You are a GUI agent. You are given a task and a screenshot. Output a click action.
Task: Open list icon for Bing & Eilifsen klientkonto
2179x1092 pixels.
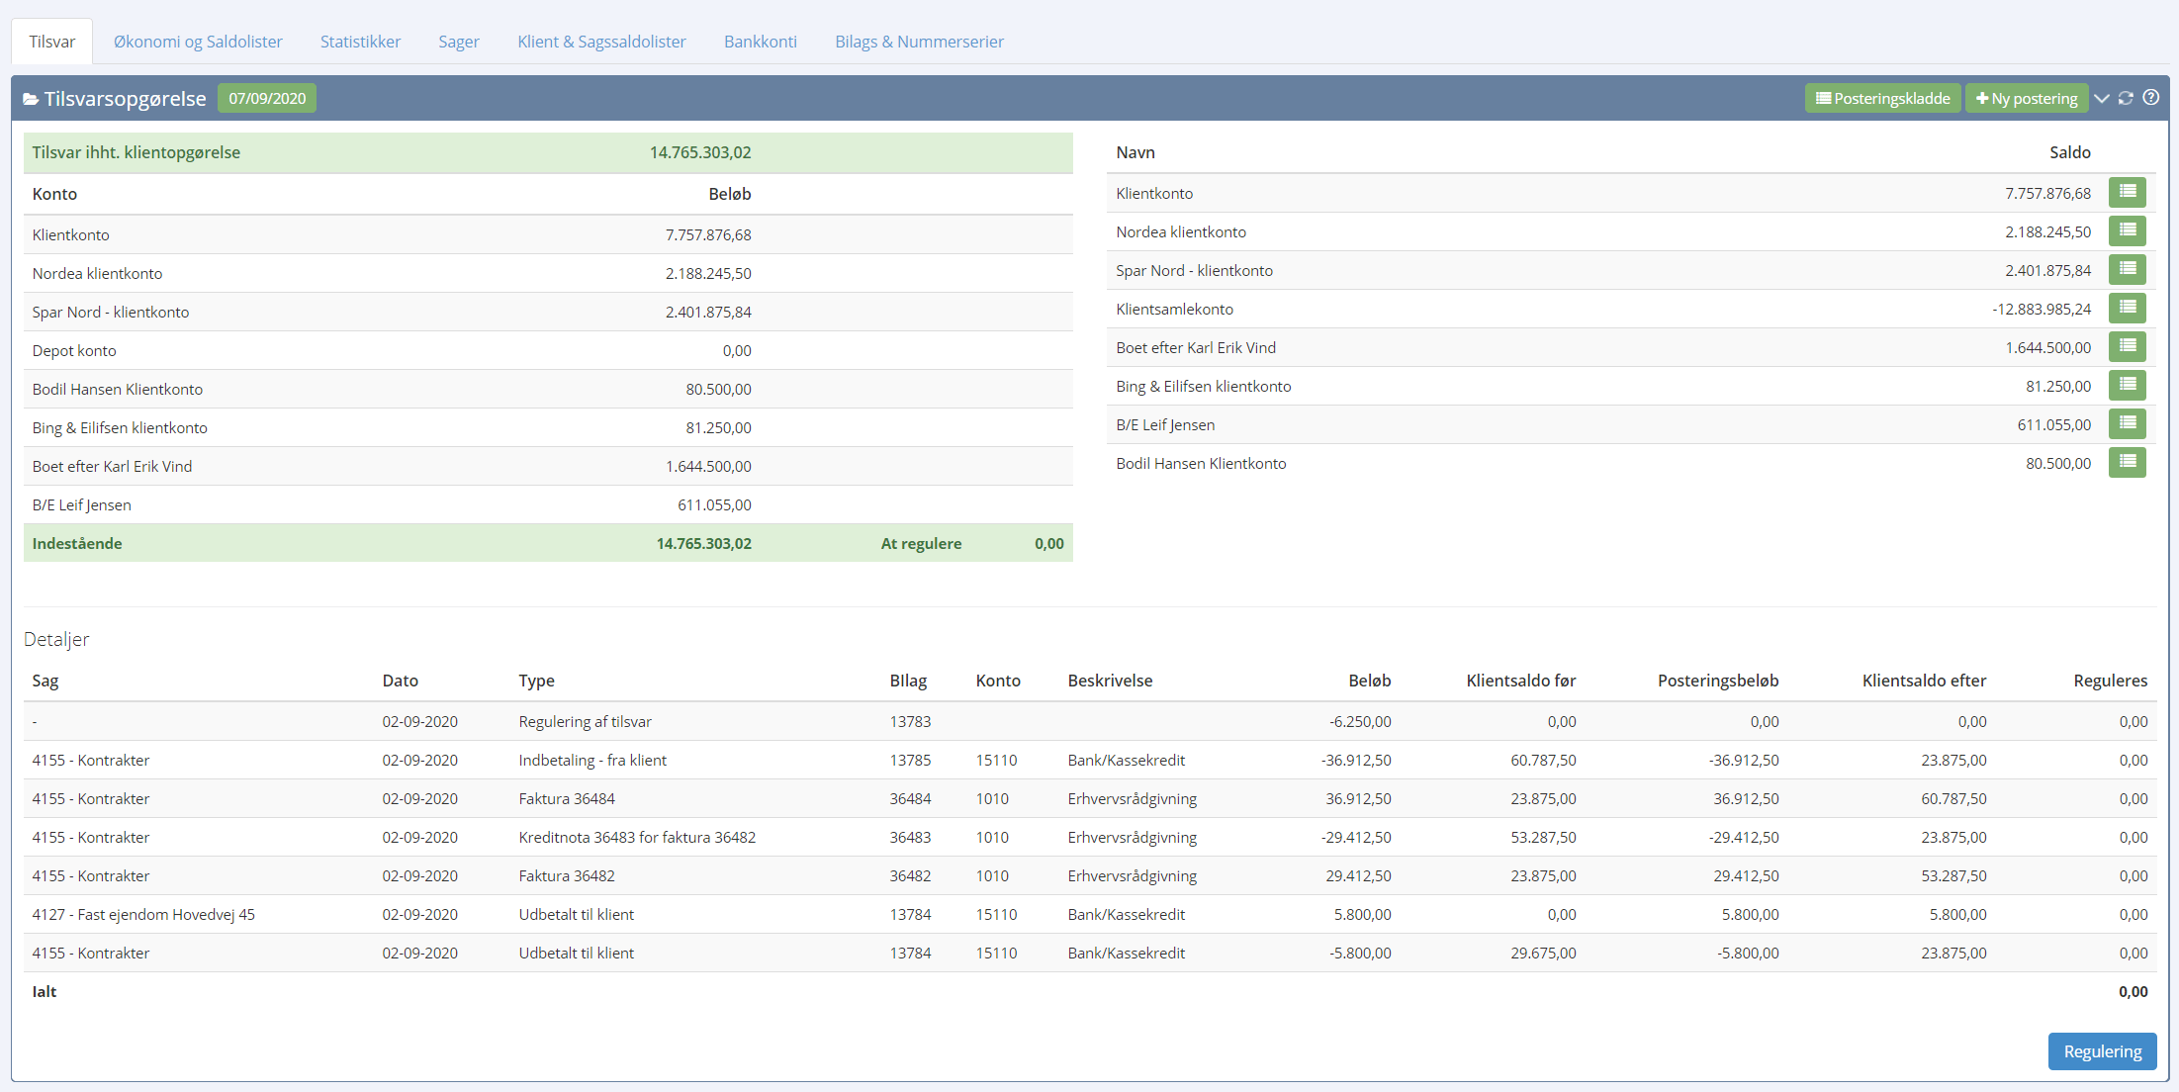point(2127,385)
